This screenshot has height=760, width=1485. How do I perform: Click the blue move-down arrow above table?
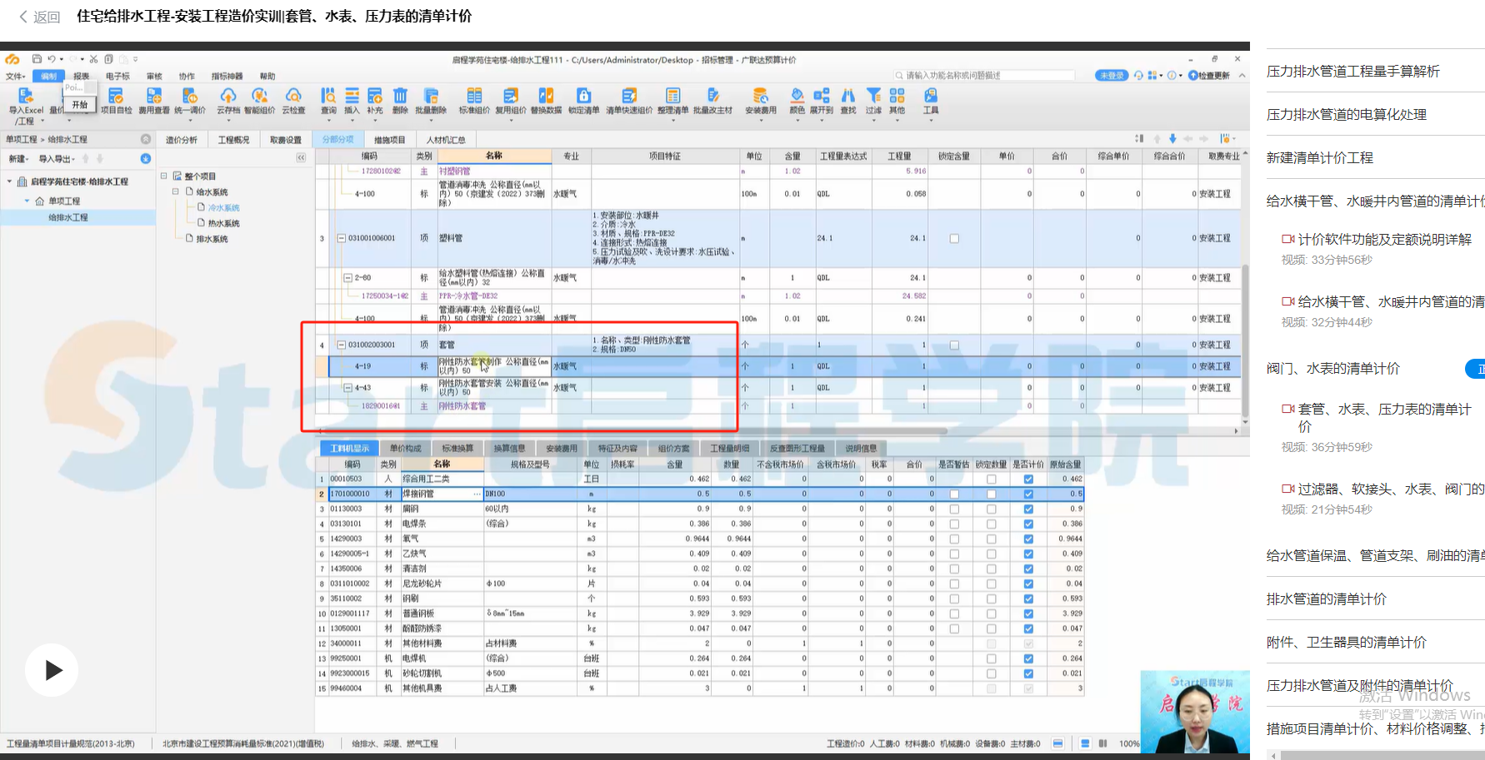point(1172,139)
